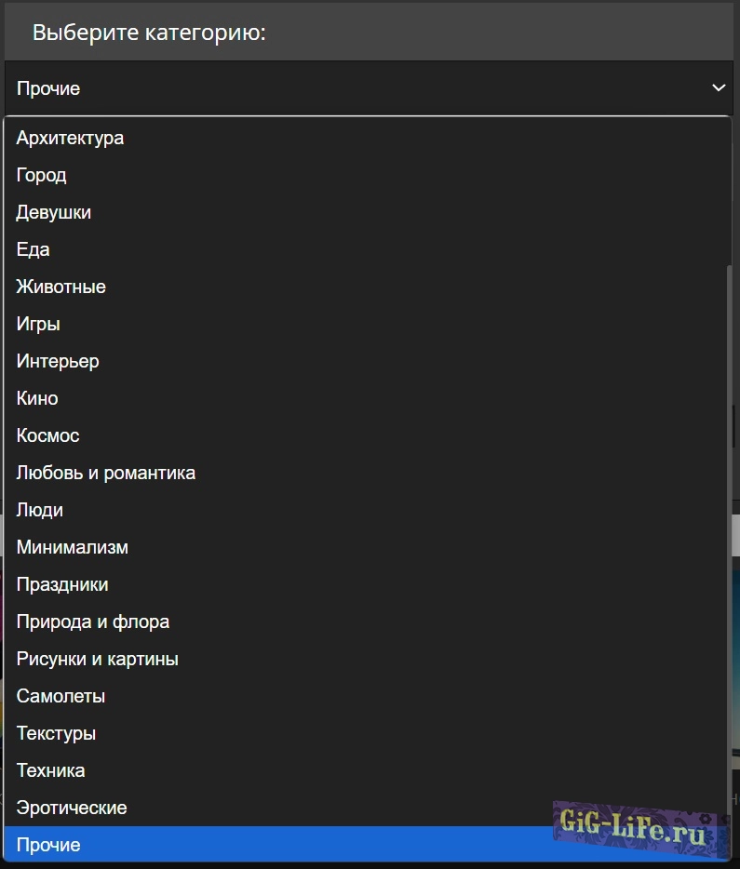Choose Рисунки и картины category

[98, 659]
